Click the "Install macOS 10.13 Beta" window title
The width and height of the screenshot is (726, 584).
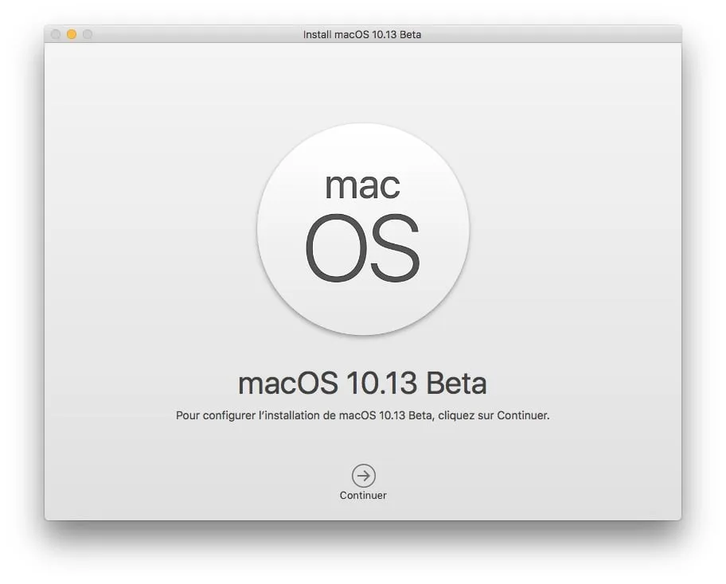362,35
